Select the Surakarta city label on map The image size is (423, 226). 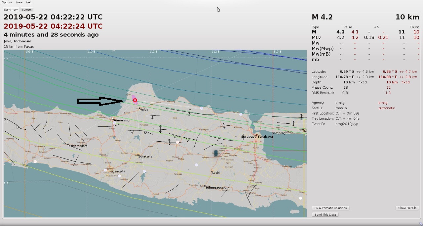146,157
